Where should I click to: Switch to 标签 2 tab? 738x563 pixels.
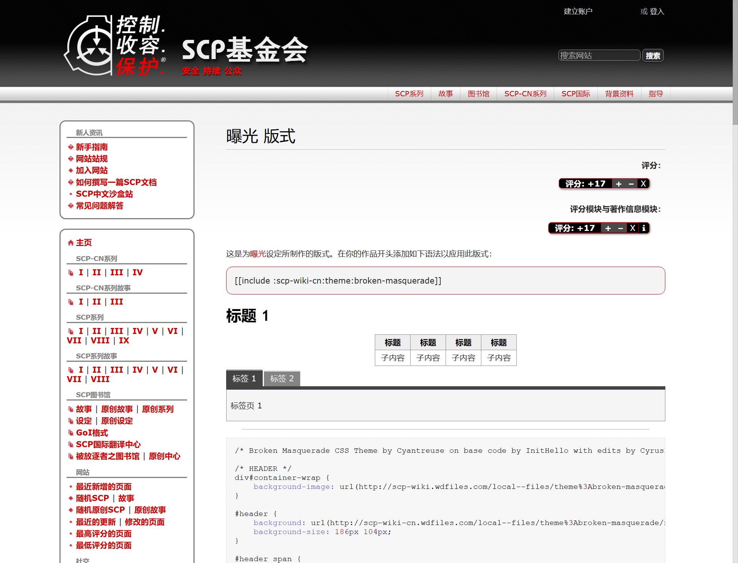282,379
